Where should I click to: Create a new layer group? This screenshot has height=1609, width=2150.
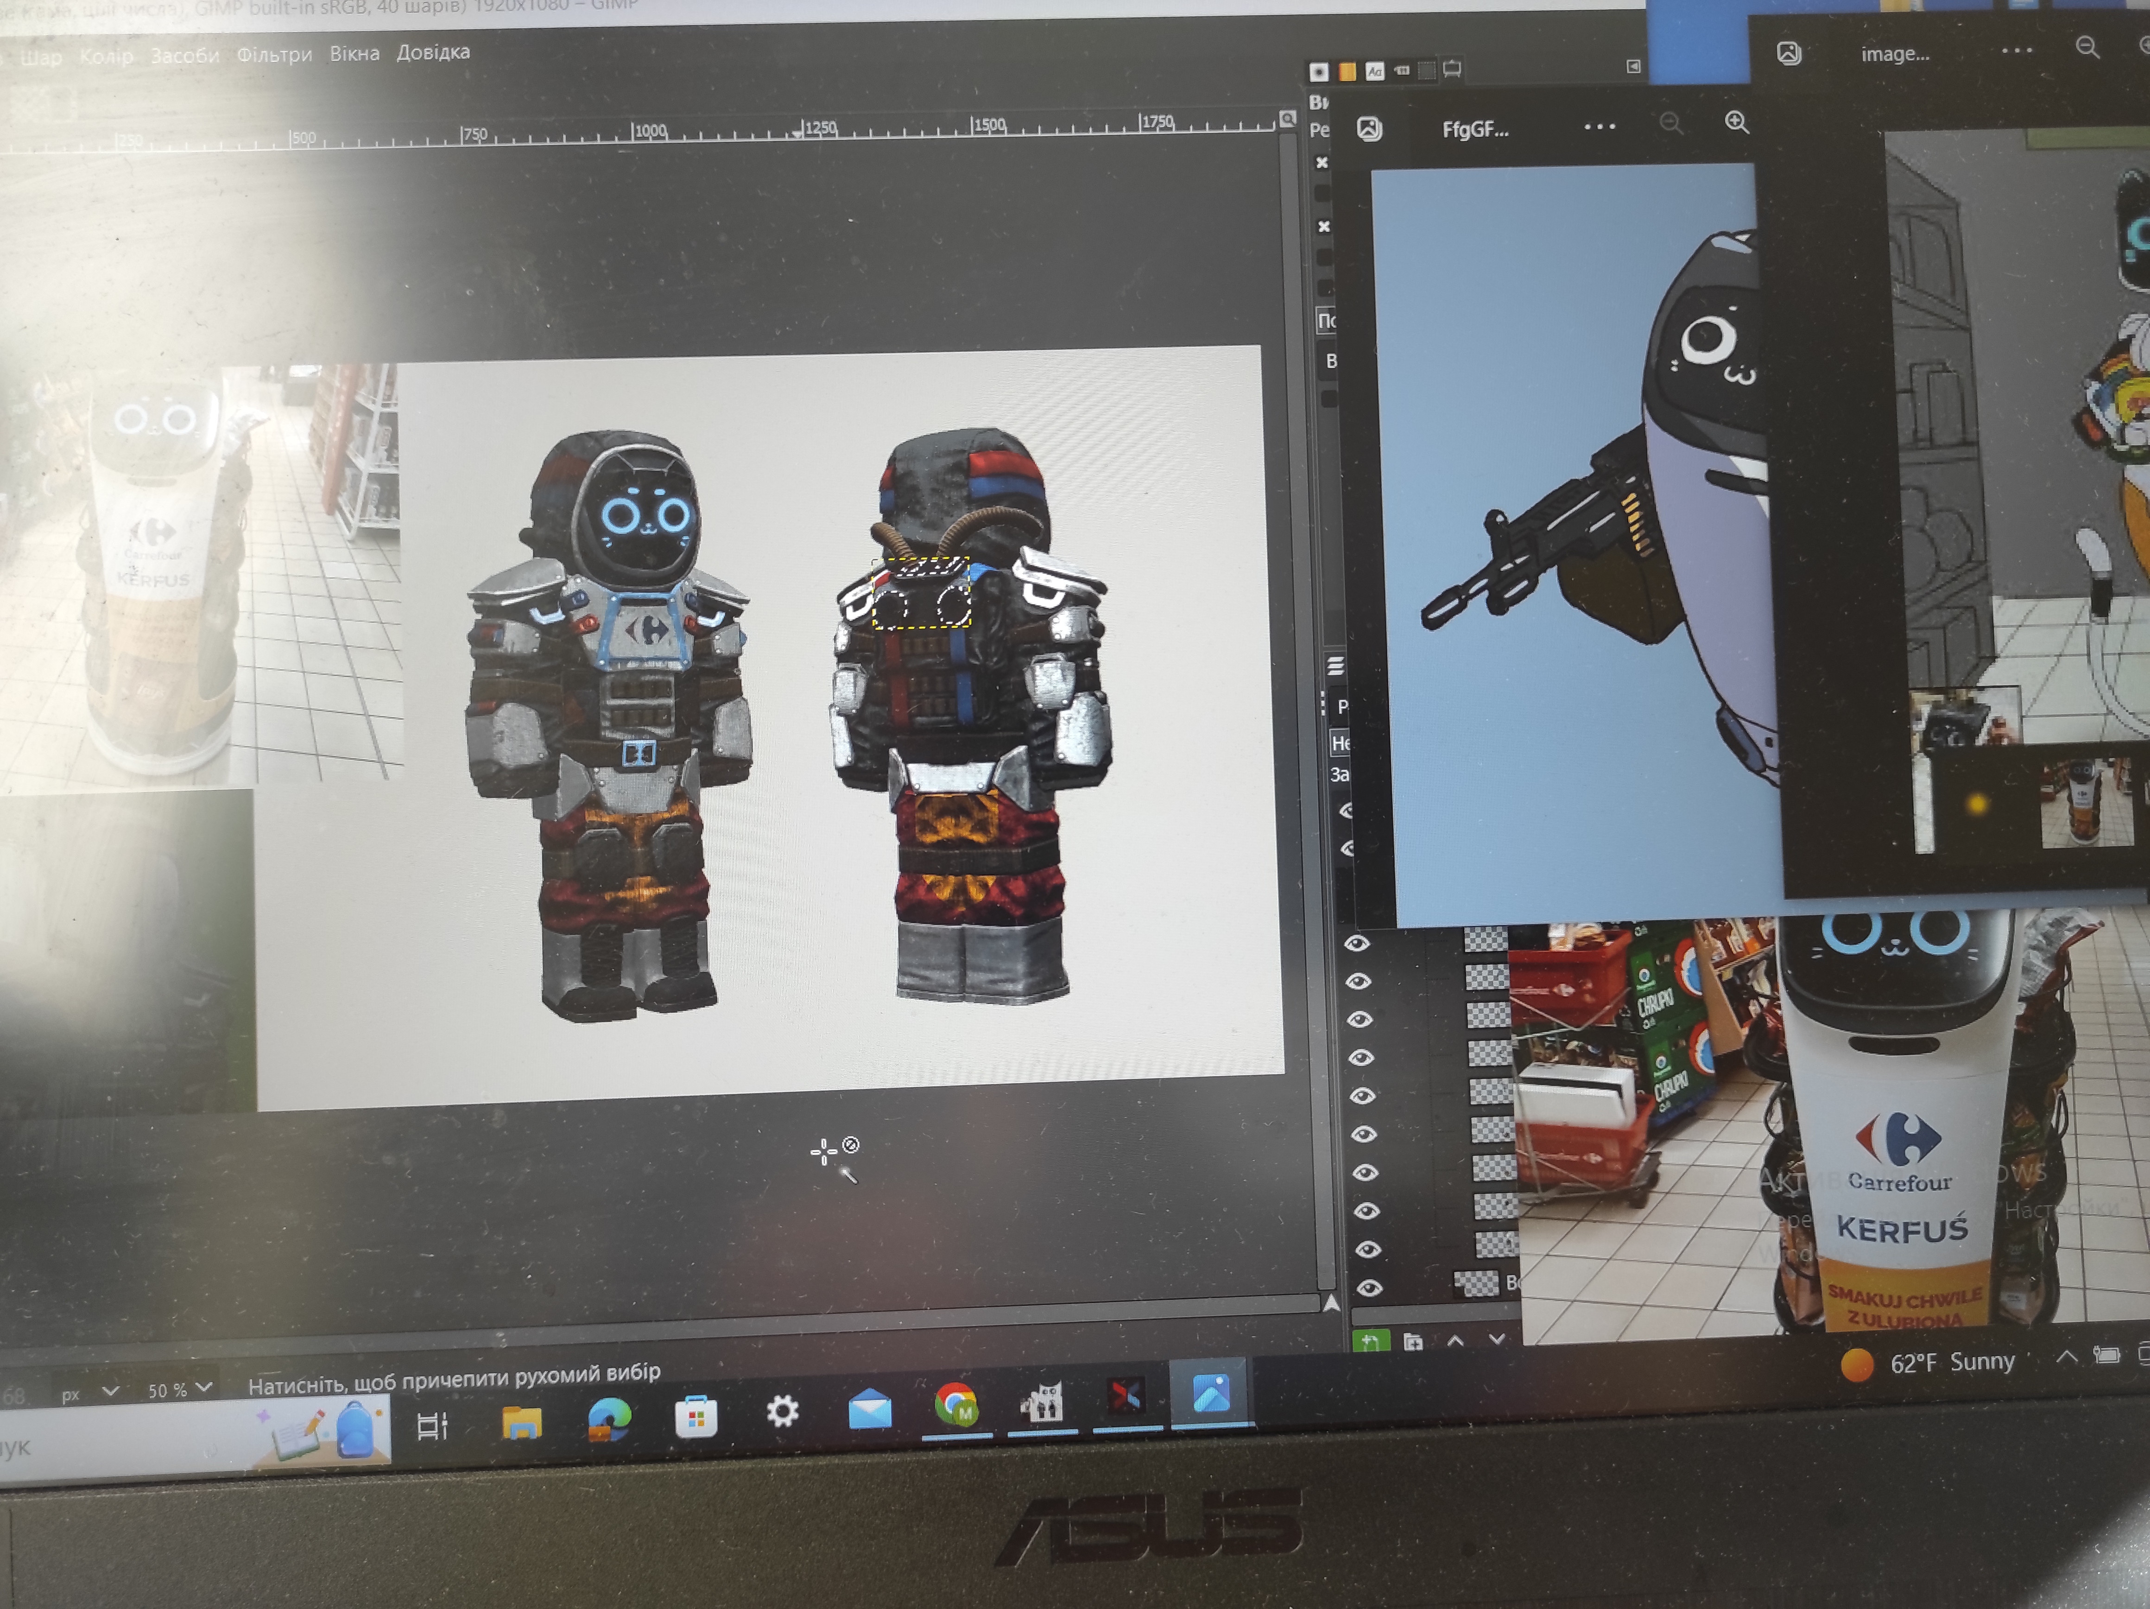1413,1342
